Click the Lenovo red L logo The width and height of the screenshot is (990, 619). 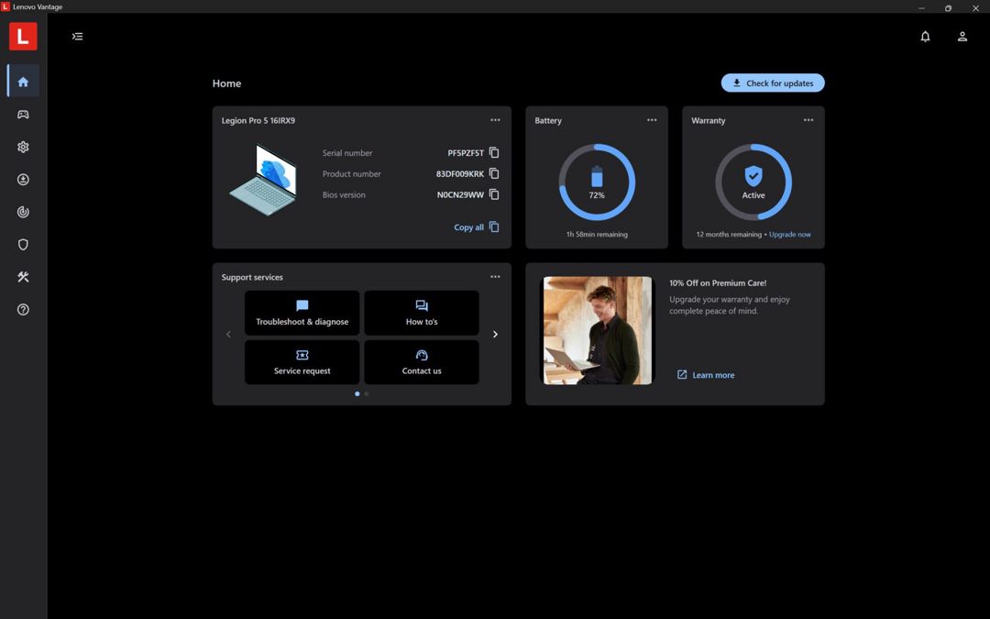point(23,36)
